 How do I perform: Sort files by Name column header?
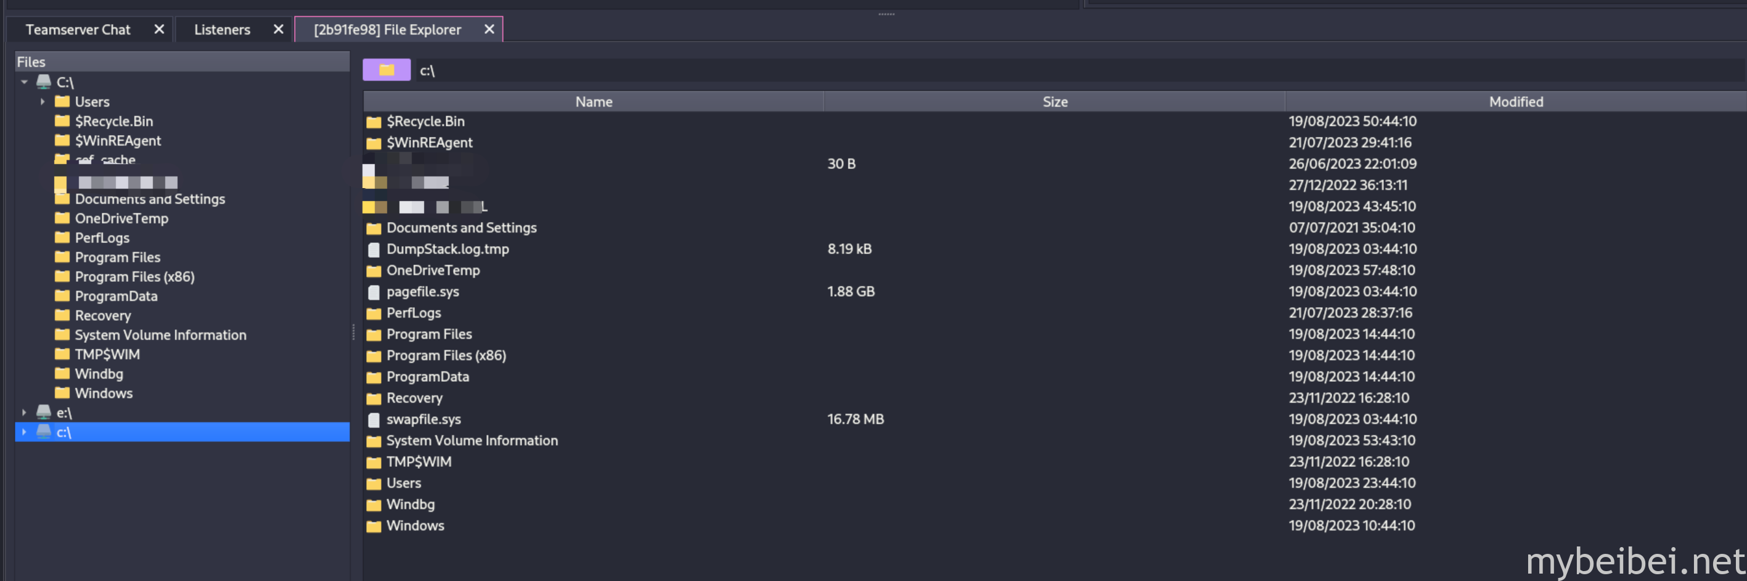click(594, 102)
